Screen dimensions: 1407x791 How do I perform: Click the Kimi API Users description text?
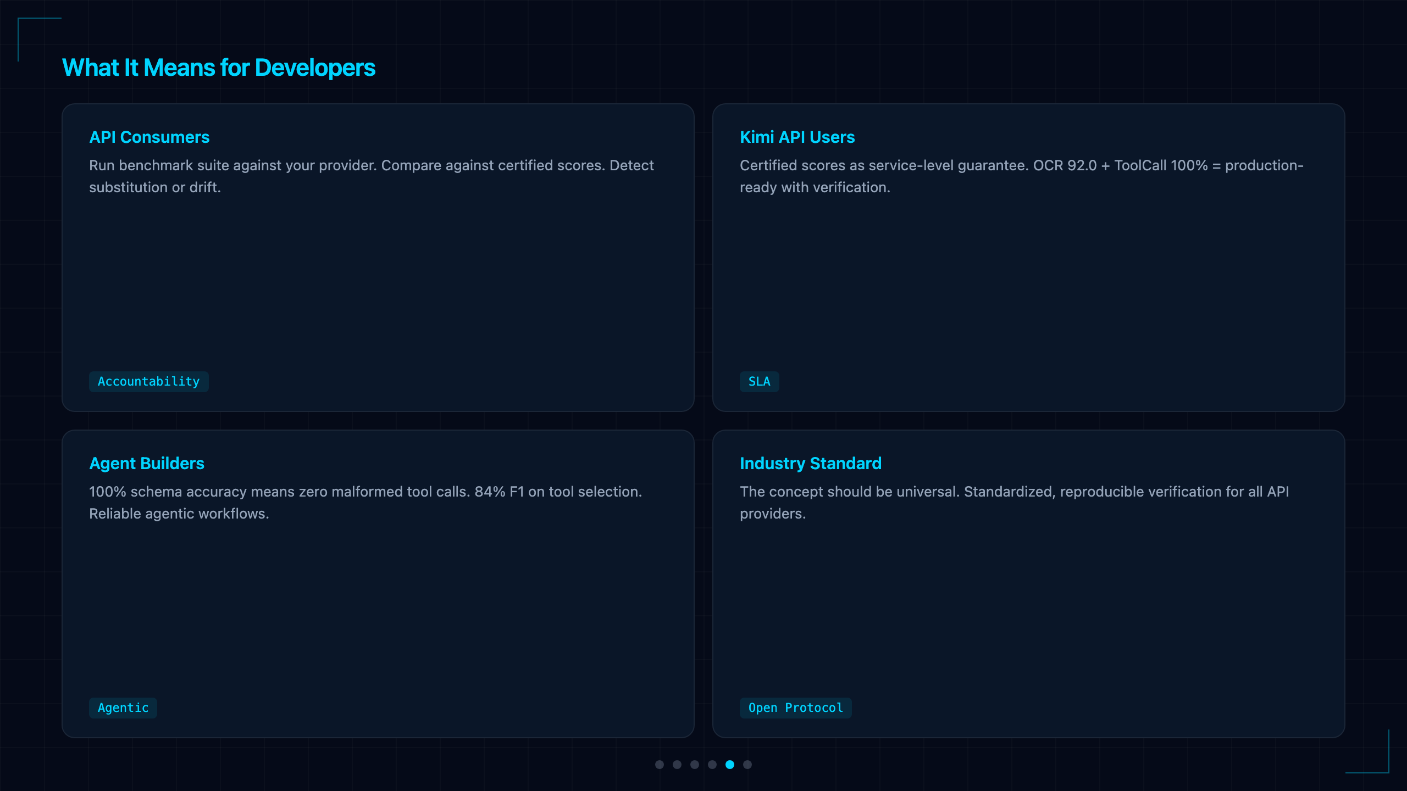coord(1022,176)
